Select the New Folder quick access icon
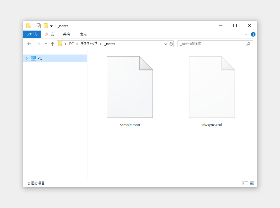 (x=46, y=26)
